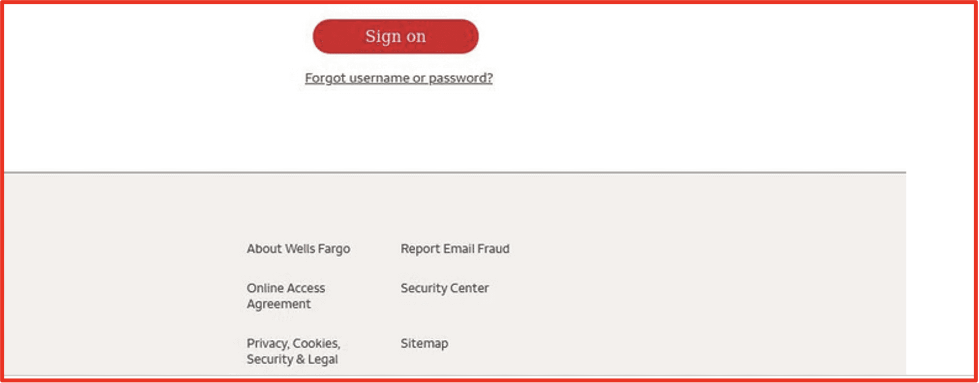Screen dimensions: 979x383
Task: Visit the Security Center link
Action: coord(445,288)
